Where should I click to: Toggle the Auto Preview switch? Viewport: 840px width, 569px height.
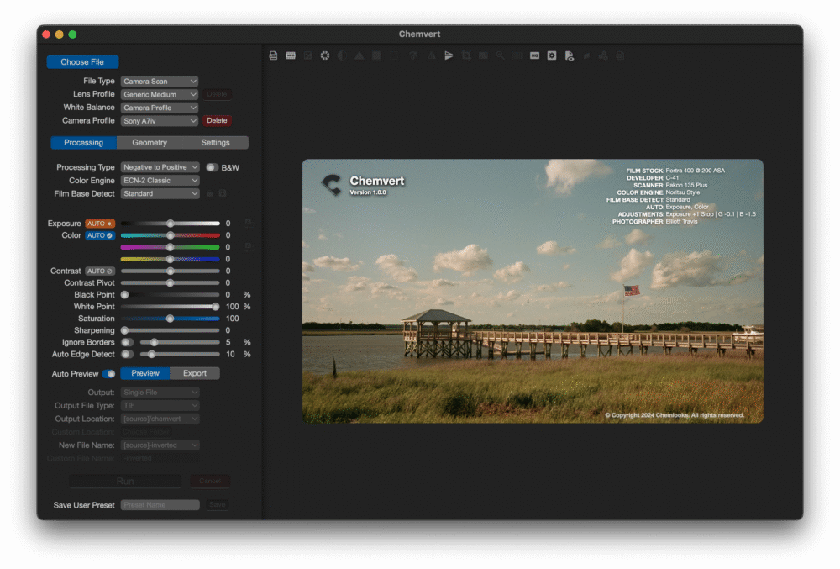click(x=108, y=374)
